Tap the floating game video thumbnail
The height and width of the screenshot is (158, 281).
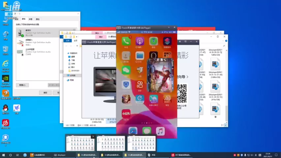pyautogui.click(x=160, y=75)
